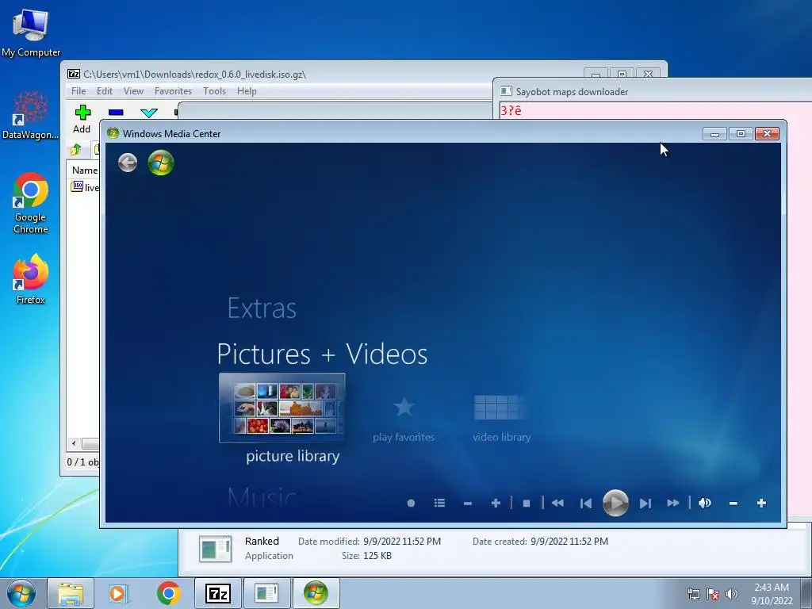This screenshot has height=609, width=812.
Task: Select the Extras menu heading
Action: click(262, 308)
